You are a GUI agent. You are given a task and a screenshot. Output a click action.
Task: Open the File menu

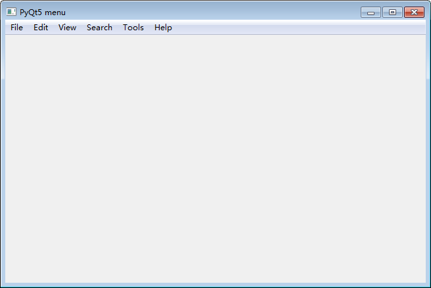coord(16,28)
